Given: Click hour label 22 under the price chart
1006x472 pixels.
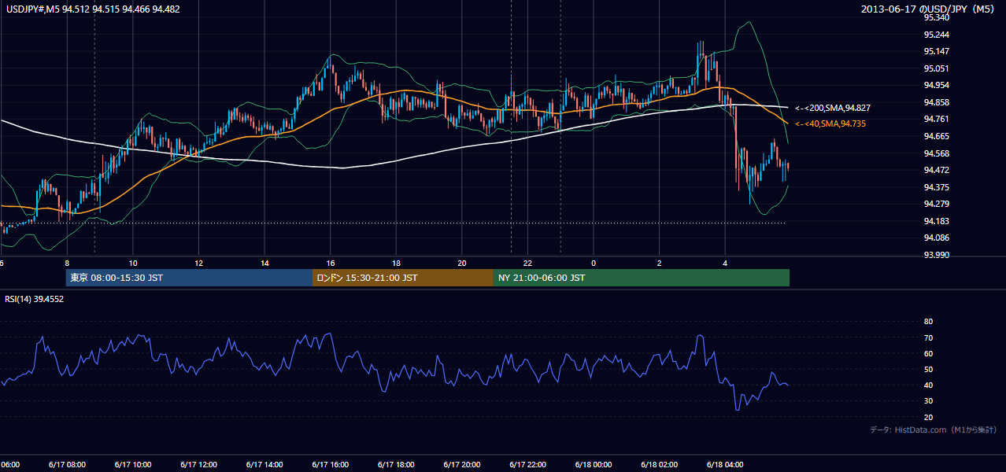Looking at the screenshot, I should point(527,264).
